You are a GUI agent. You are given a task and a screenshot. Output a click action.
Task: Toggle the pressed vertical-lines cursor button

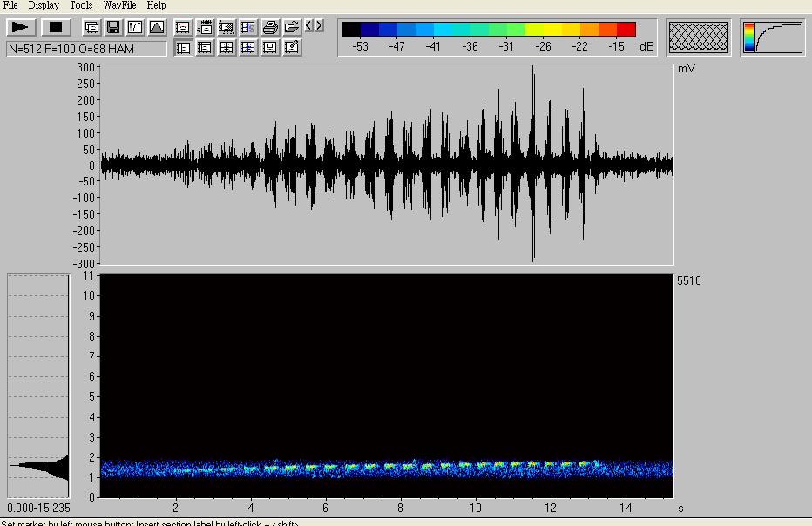(183, 48)
